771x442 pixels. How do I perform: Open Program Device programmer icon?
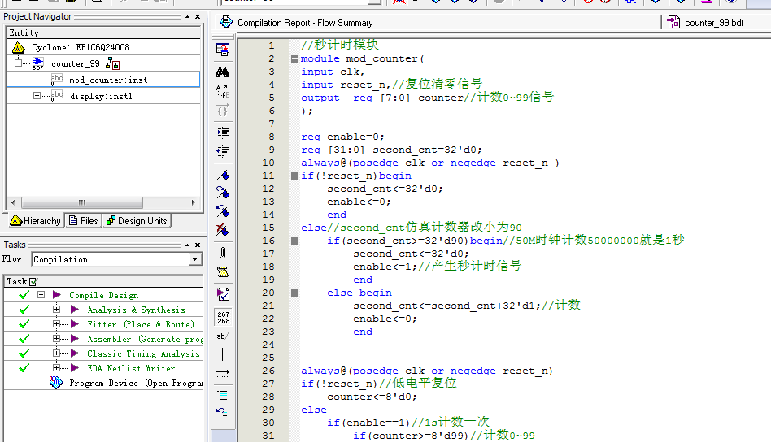tap(56, 383)
